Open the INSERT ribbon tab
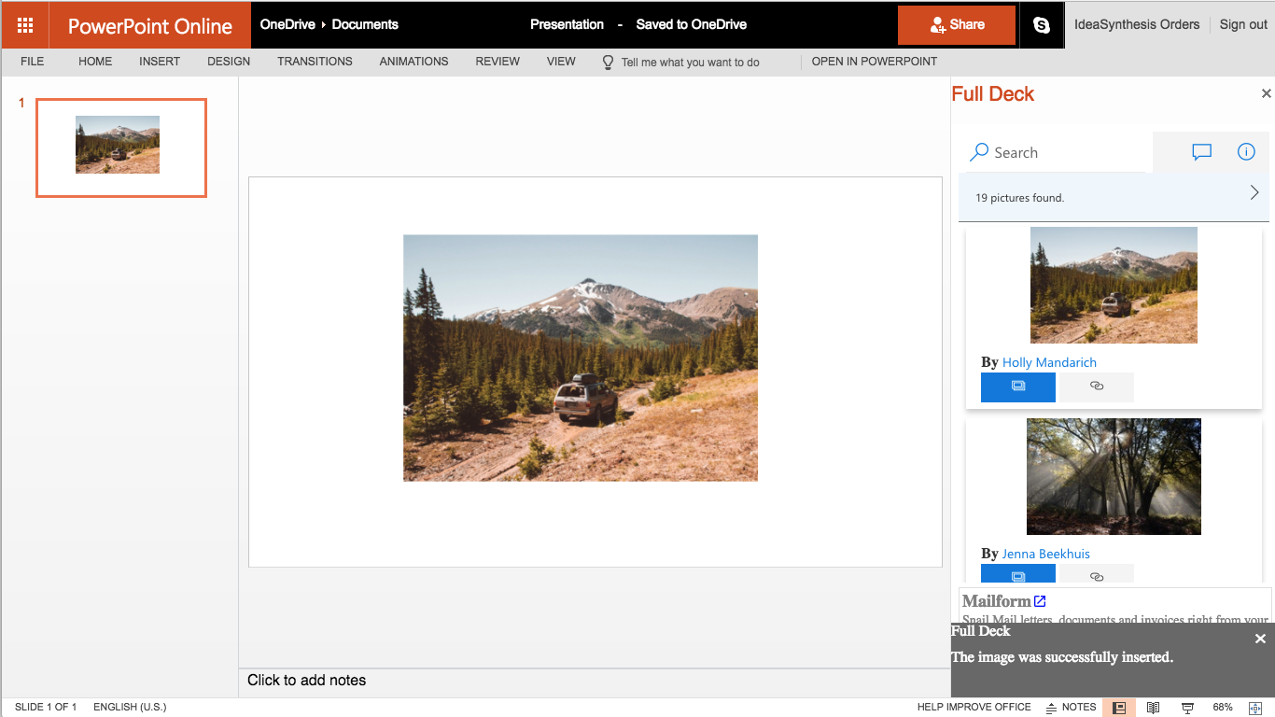 (160, 62)
